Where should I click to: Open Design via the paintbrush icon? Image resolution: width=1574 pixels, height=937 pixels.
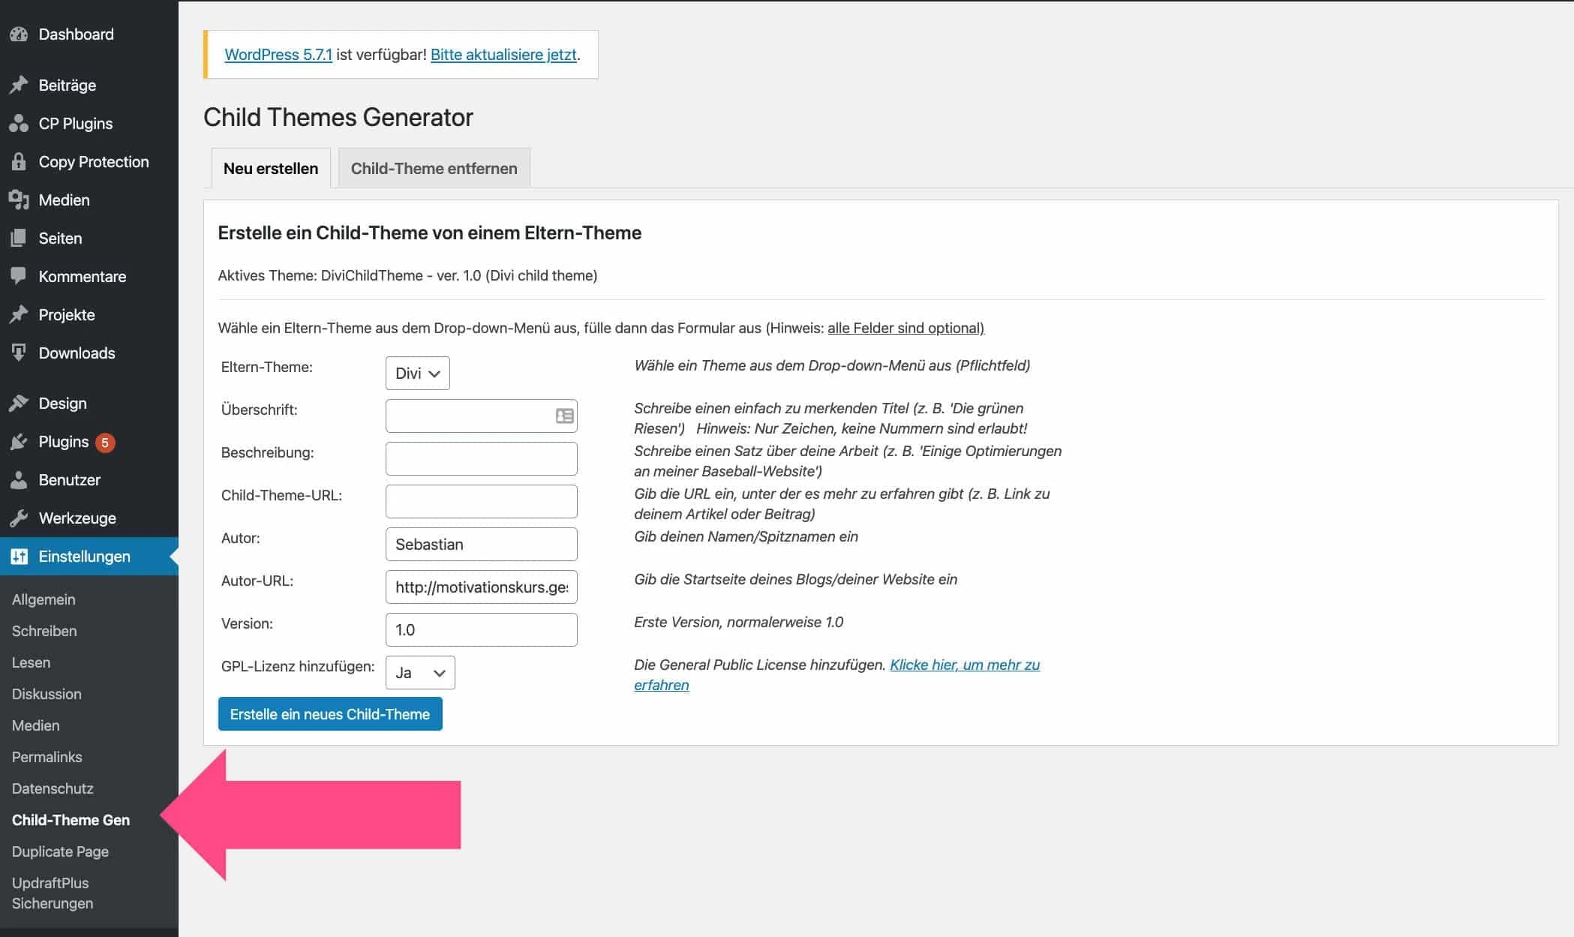(20, 403)
